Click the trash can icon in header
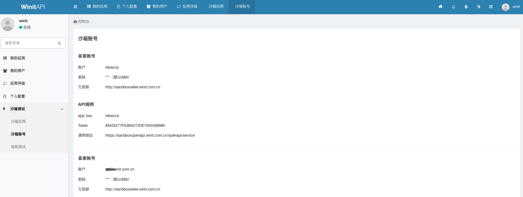The width and height of the screenshot is (523, 197). click(x=466, y=7)
